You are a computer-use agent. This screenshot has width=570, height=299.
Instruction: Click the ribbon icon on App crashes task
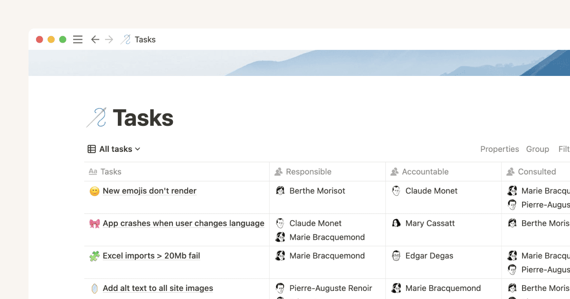95,224
